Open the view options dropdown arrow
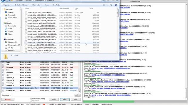 (x=107, y=5)
